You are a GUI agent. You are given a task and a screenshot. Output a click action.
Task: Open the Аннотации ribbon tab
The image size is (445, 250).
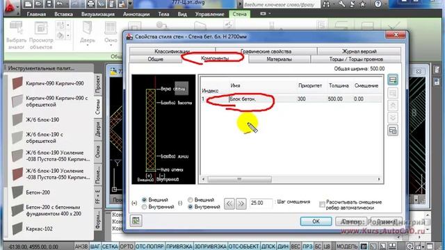click(136, 14)
